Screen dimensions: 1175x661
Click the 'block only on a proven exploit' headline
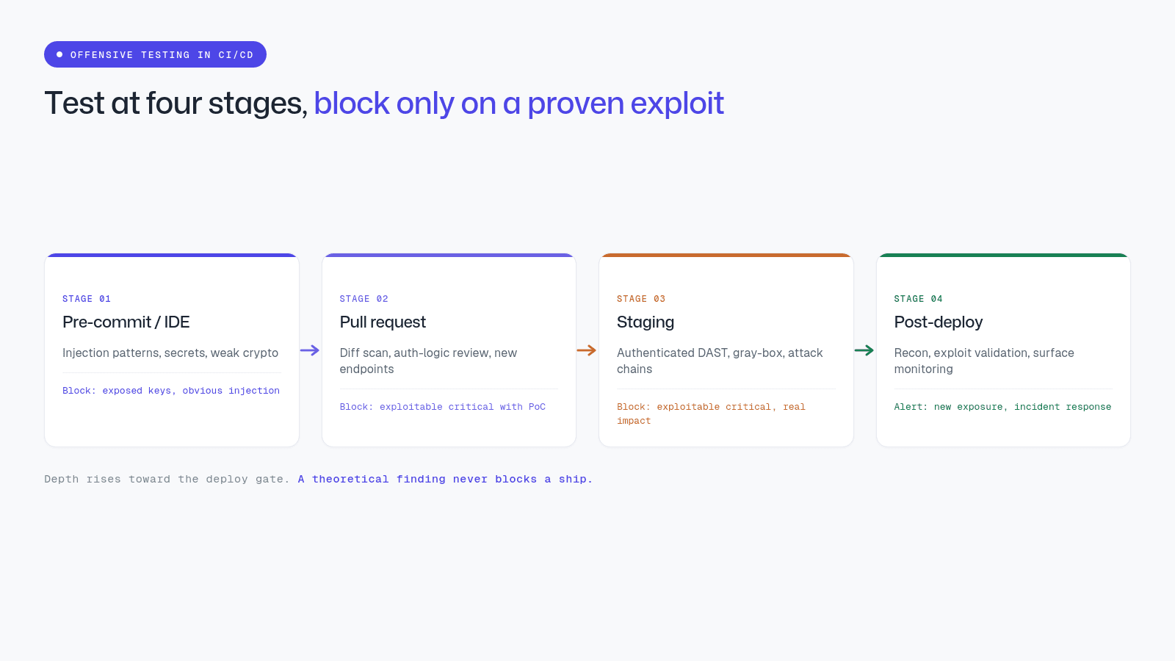(518, 104)
